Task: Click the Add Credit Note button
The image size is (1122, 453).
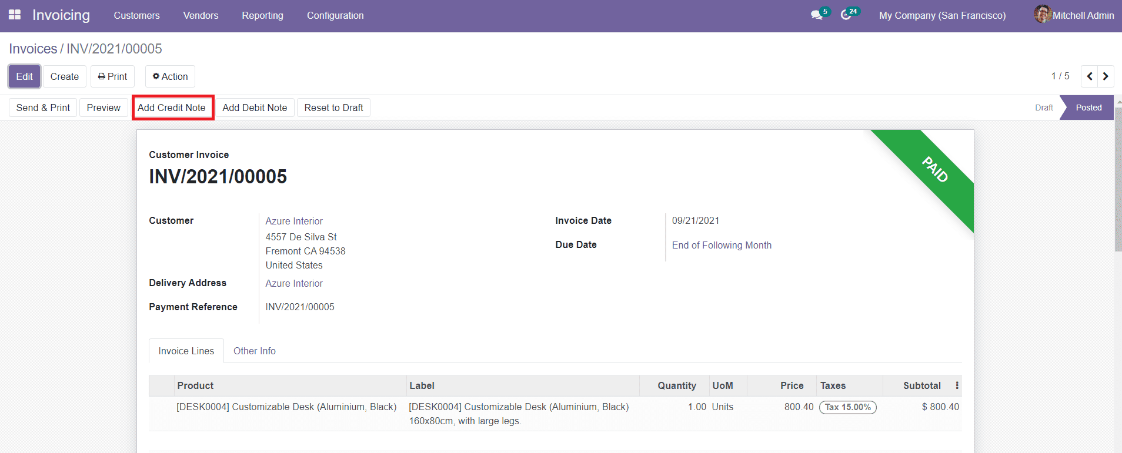Action: [172, 108]
